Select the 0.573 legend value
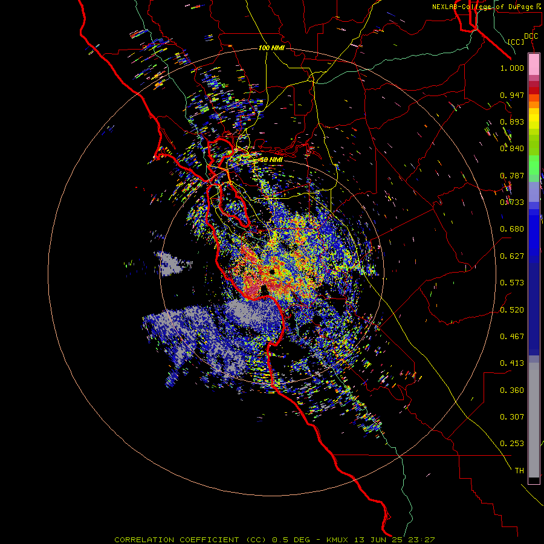The width and height of the screenshot is (544, 544). [x=512, y=283]
